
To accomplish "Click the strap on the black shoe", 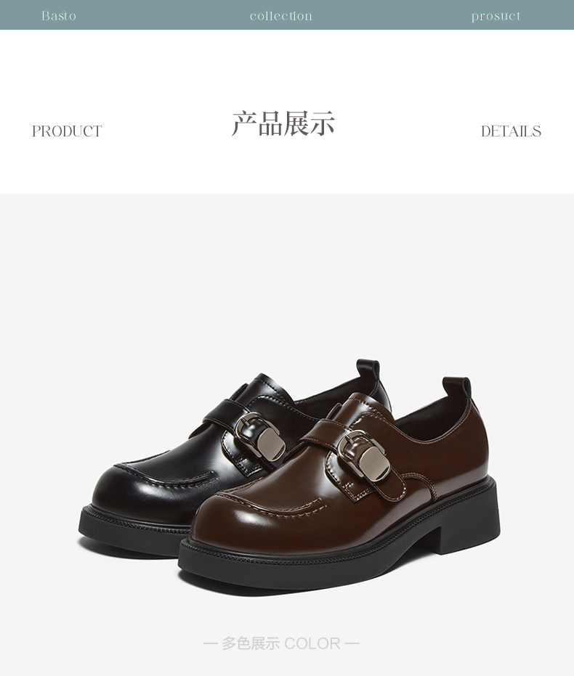I will pos(241,420).
